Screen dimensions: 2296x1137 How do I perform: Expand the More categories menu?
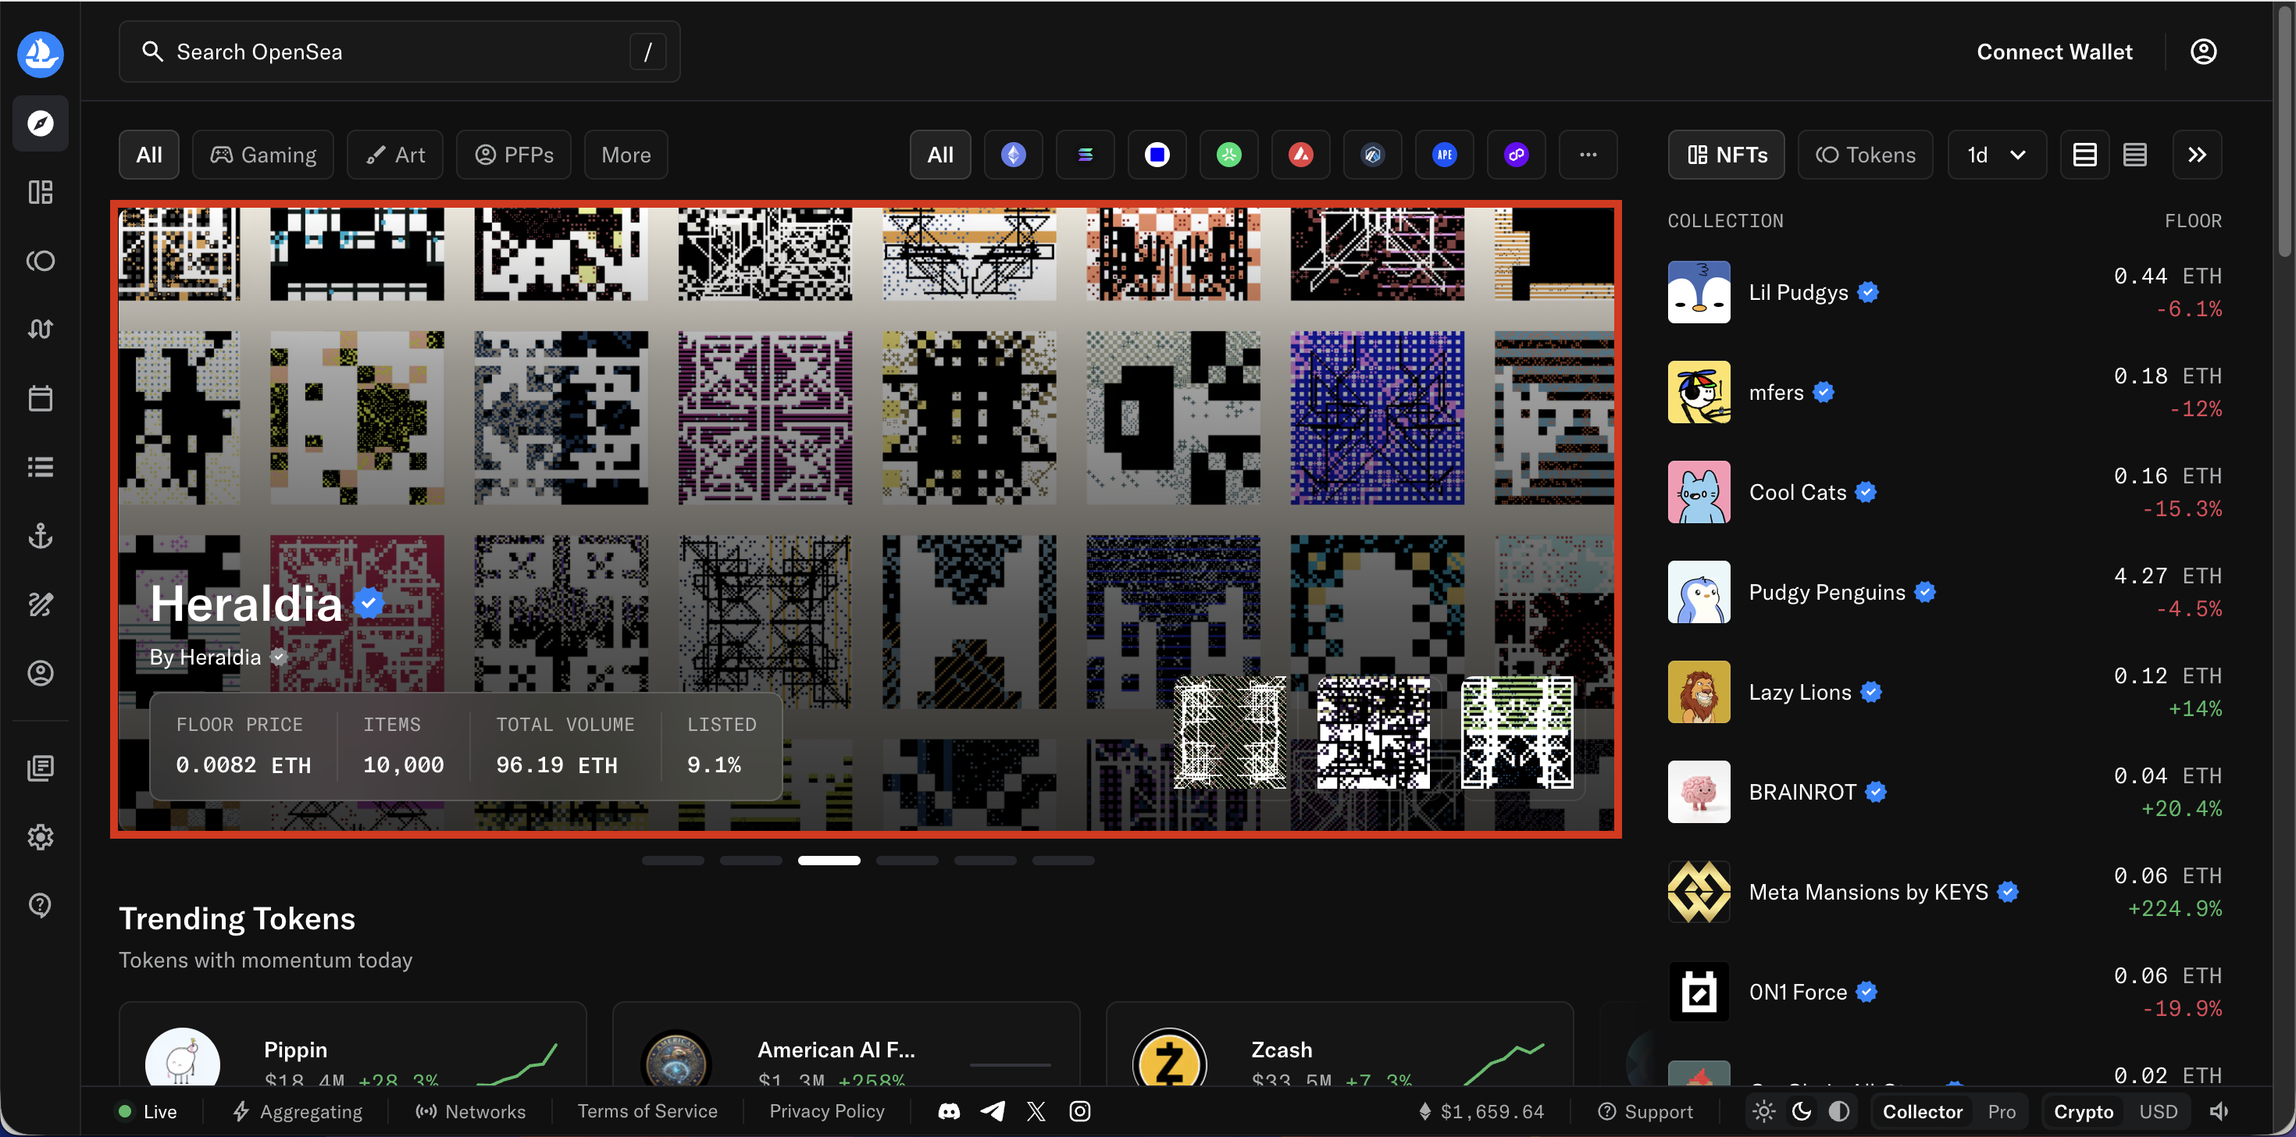point(626,155)
